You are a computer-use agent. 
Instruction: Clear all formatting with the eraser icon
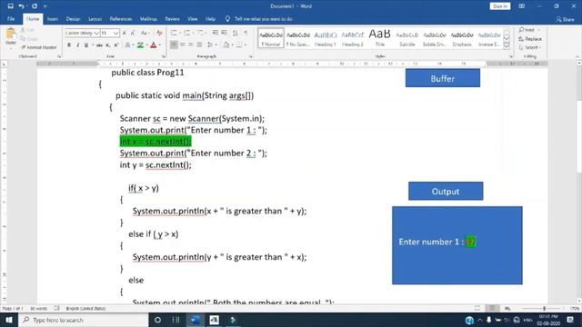pyautogui.click(x=159, y=33)
